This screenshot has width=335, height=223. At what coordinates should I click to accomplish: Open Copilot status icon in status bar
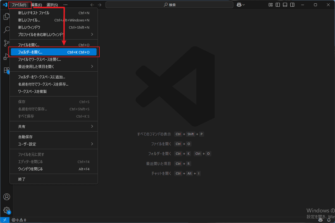tap(321, 220)
